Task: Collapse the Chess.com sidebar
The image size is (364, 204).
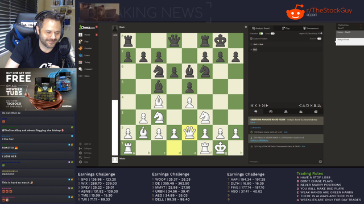Action: (x=85, y=148)
